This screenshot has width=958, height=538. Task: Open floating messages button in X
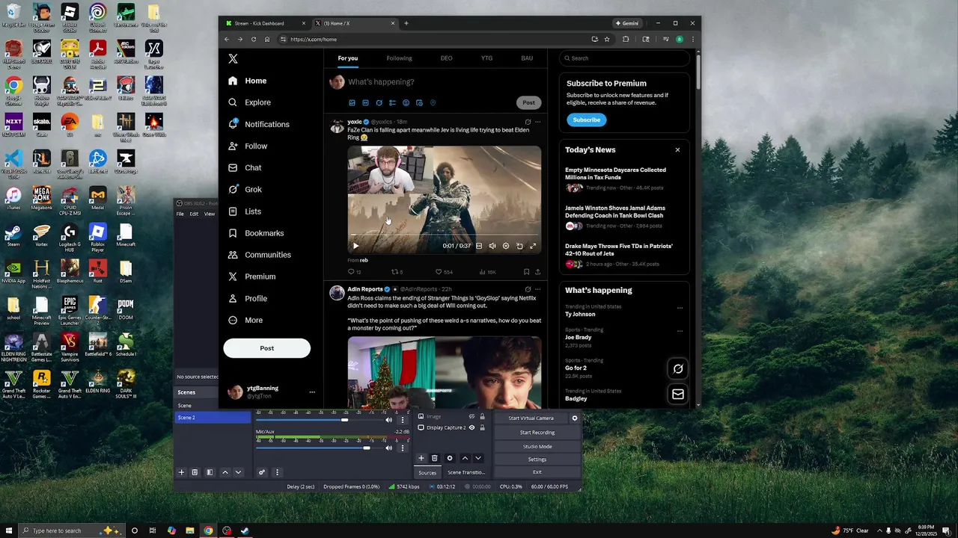tap(677, 394)
